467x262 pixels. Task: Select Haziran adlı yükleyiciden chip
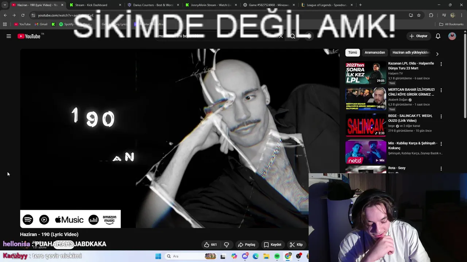point(411,52)
